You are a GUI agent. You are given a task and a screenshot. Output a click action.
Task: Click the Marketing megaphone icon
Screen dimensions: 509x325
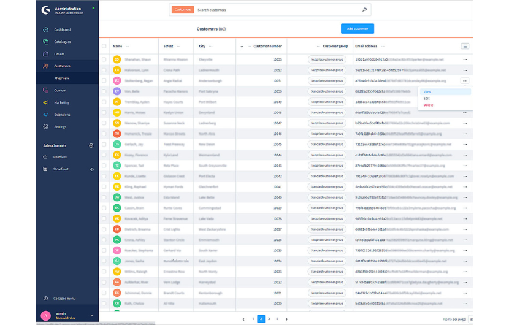pos(45,102)
